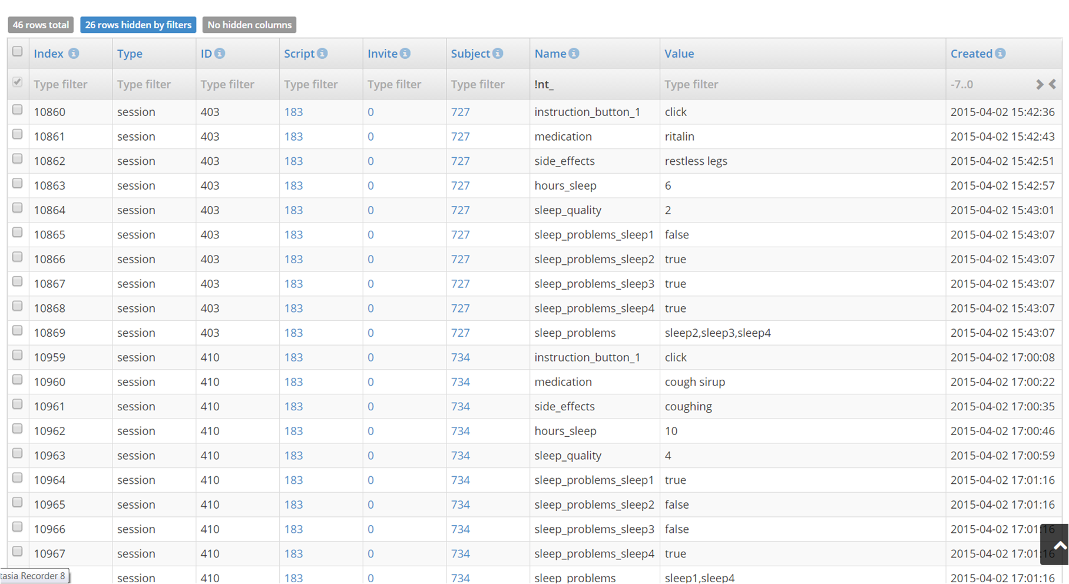Open subject 727 link in row 10861
Screen dimensions: 1069x584
pyautogui.click(x=460, y=137)
